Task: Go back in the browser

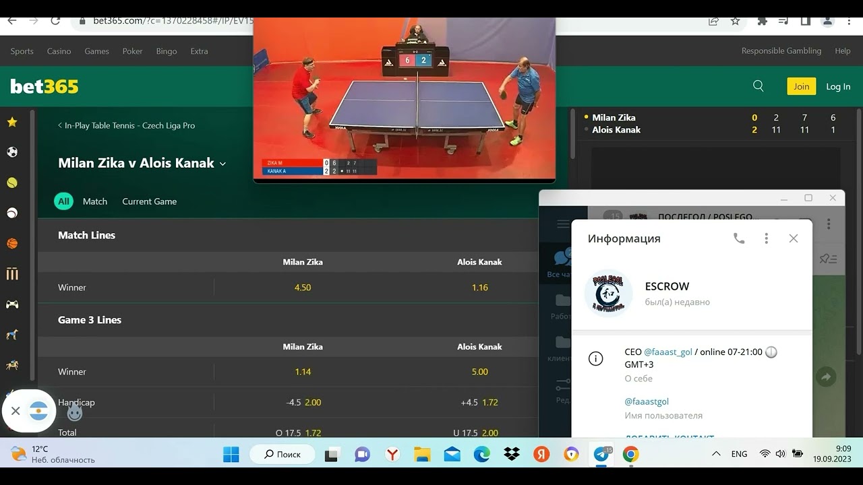Action: [x=11, y=21]
